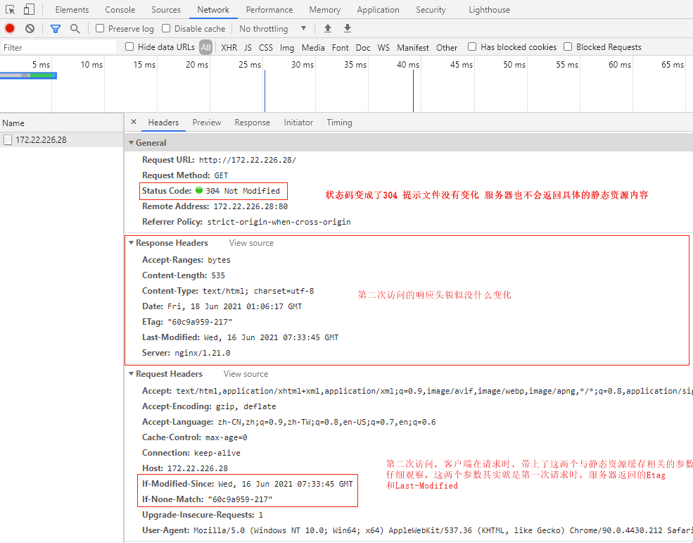
Task: Collapse the General section
Action: pos(132,143)
